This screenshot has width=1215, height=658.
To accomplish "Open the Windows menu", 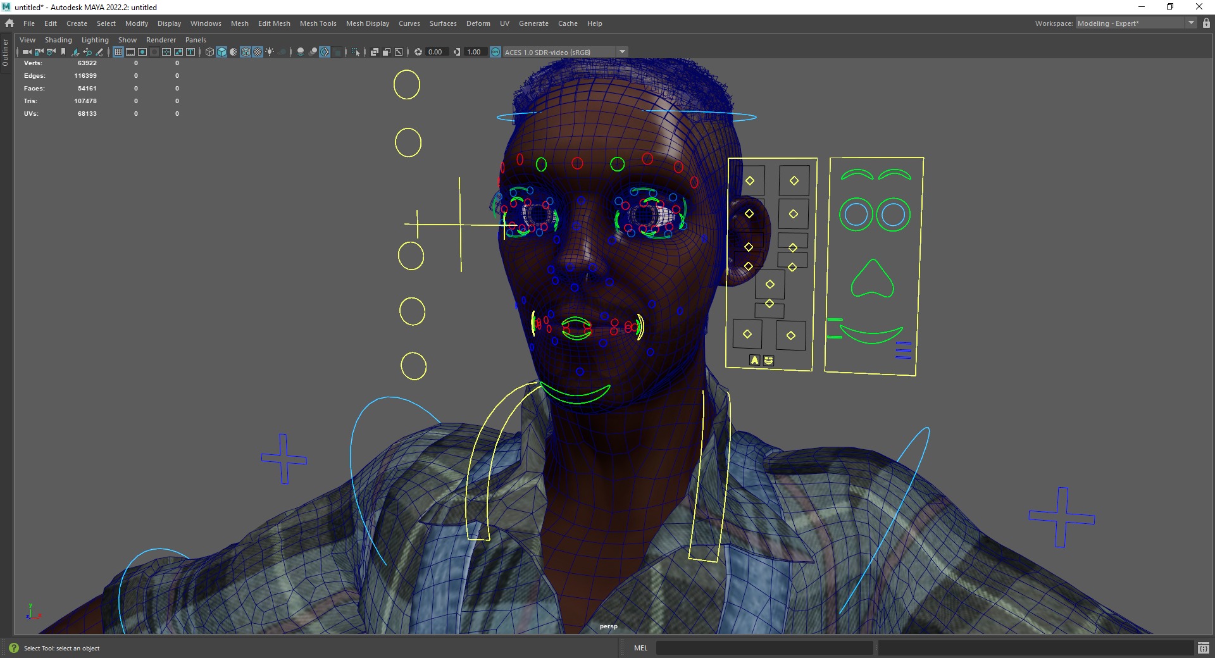I will [206, 23].
